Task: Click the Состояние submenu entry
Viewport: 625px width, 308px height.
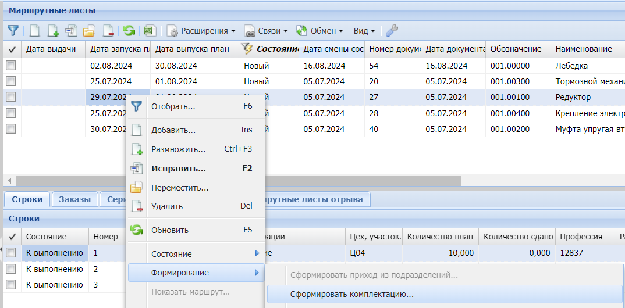Action: pos(171,254)
